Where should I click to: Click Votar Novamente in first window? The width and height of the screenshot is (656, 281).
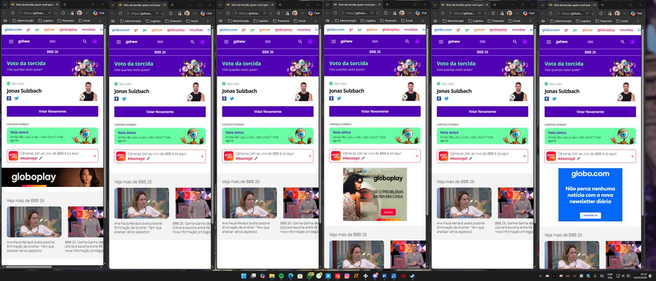52,111
